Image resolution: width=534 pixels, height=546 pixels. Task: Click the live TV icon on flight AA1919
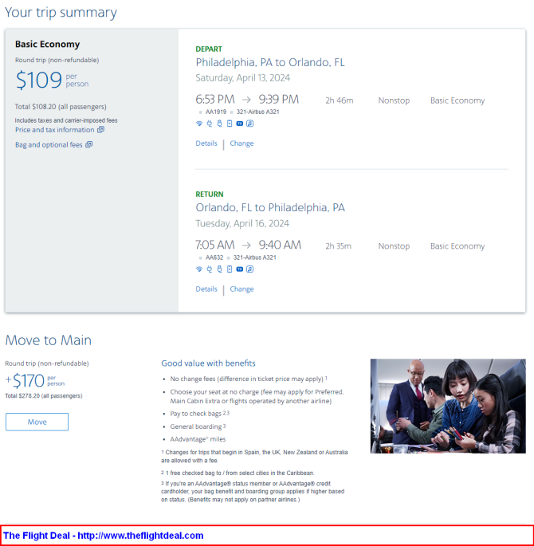click(x=239, y=124)
